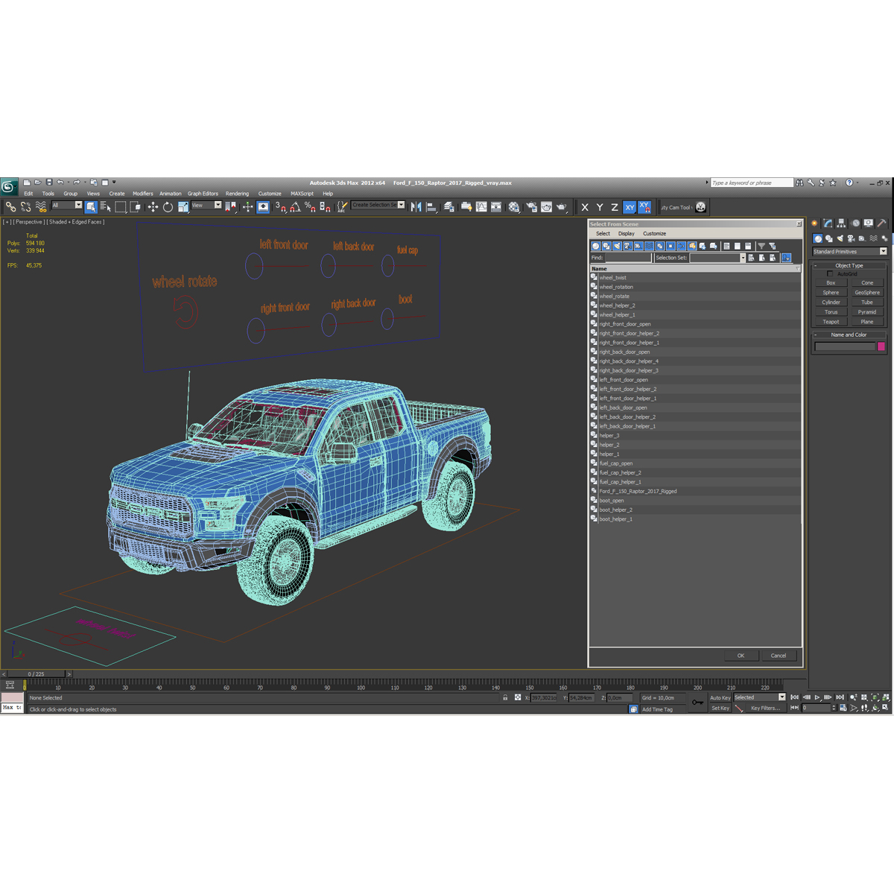Enable the AutoGrid checkbox
Image resolution: width=894 pixels, height=894 pixels.
831,273
